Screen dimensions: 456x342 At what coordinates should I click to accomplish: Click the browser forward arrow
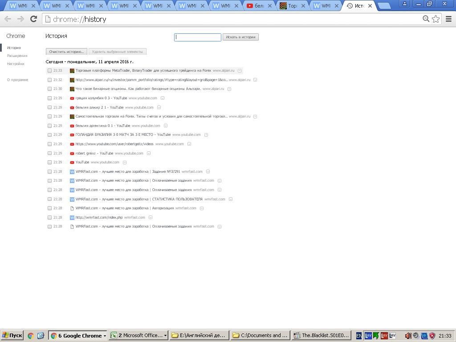click(20, 19)
